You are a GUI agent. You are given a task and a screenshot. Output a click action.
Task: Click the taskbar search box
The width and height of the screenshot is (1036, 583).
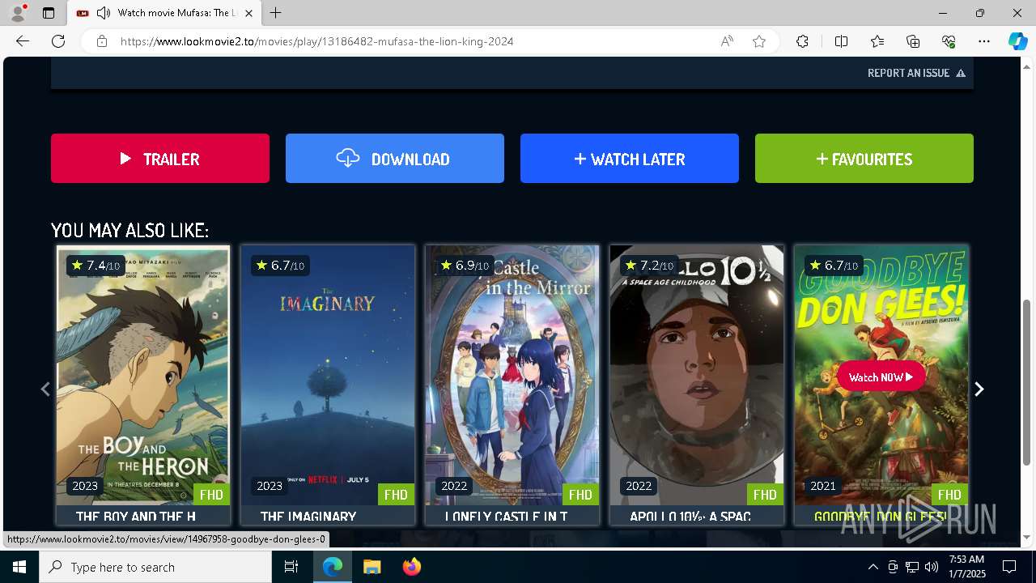click(155, 567)
